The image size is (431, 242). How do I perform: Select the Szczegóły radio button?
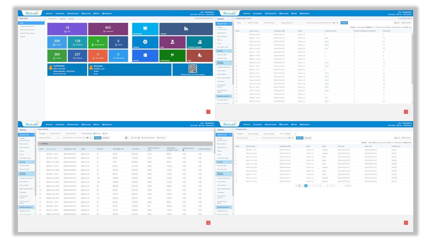coord(94,134)
